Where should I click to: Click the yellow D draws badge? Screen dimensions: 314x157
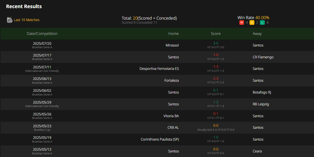[x=252, y=23]
